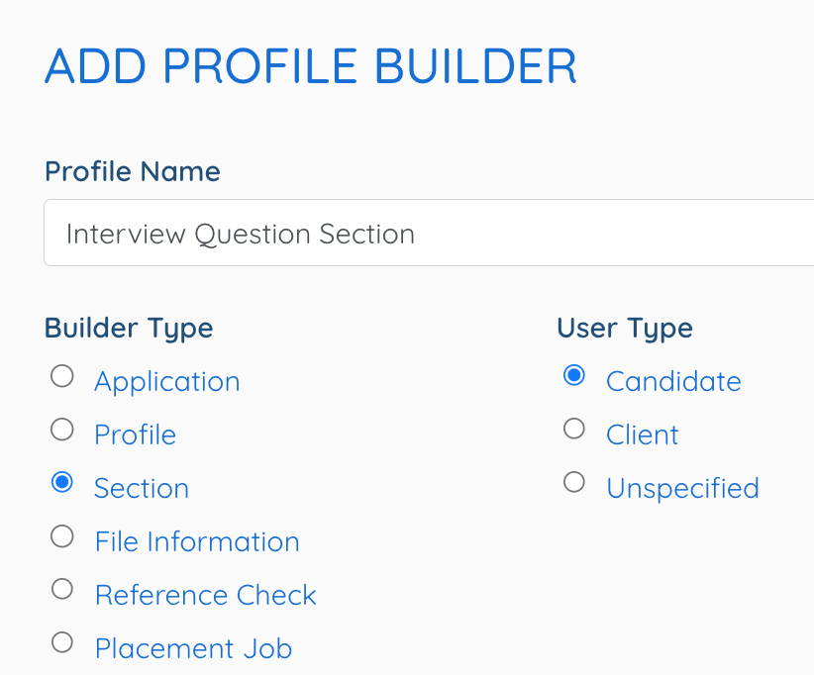This screenshot has height=675, width=814.
Task: Click the Candidate label text
Action: pyautogui.click(x=673, y=381)
